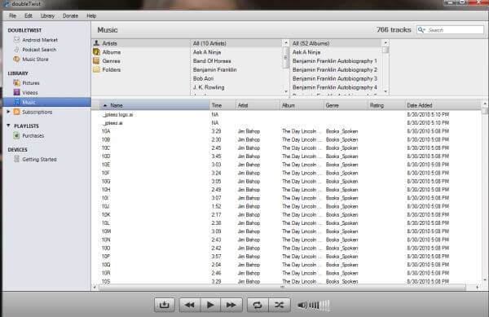Sort tracks by the Artist column

coord(258,105)
